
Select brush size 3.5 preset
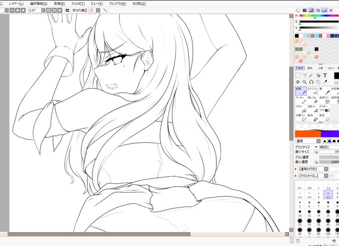click(328, 195)
